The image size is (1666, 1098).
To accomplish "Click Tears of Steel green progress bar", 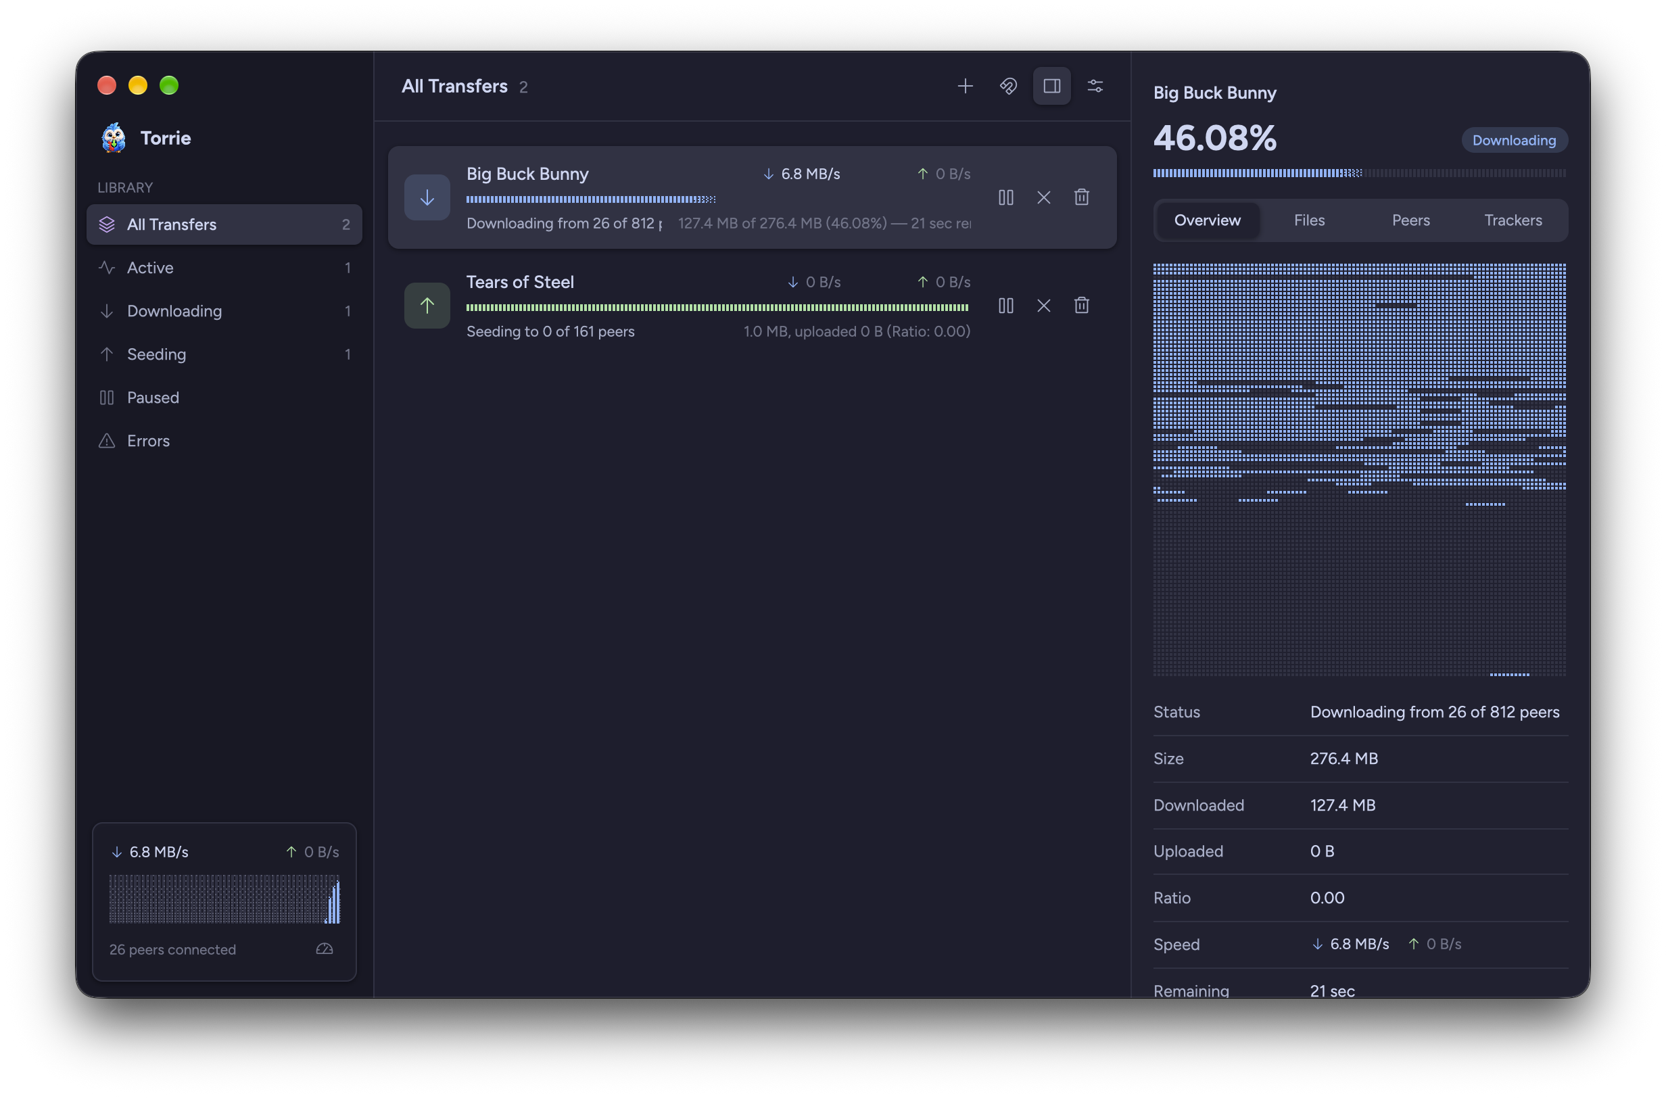I will (x=718, y=308).
